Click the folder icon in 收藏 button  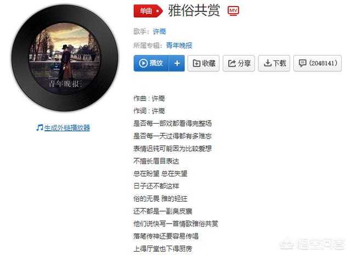[x=196, y=63]
